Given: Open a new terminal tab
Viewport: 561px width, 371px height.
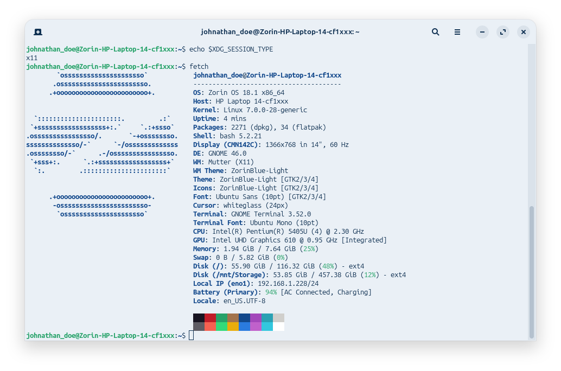Looking at the screenshot, I should (38, 32).
